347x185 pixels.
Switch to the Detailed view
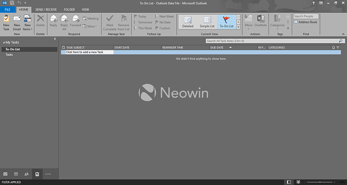pos(188,22)
